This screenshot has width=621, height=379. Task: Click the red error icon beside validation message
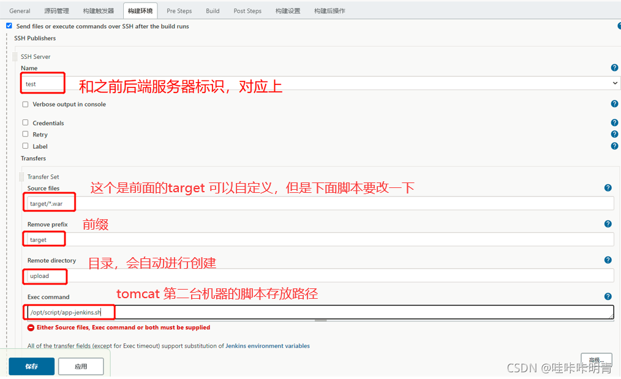point(31,328)
